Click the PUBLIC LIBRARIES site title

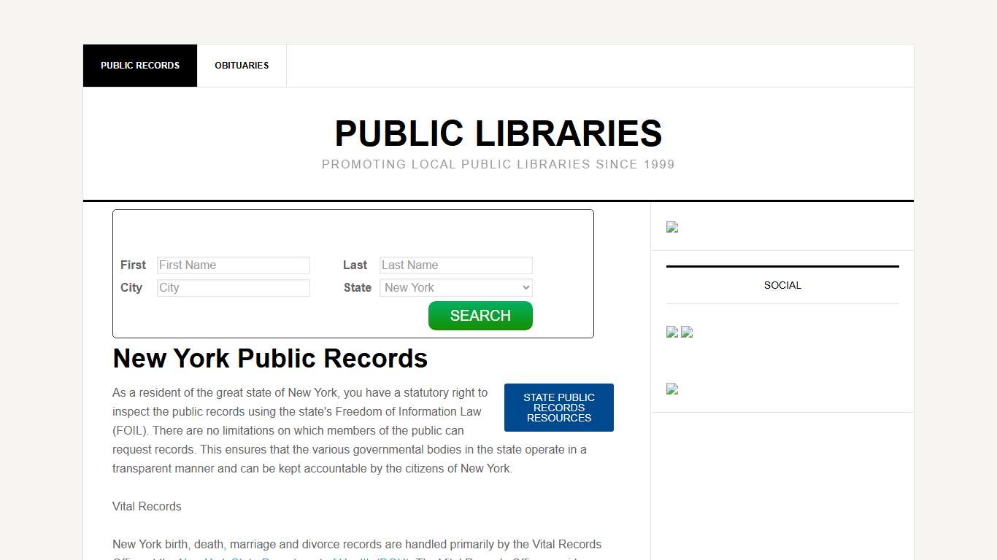pyautogui.click(x=498, y=133)
